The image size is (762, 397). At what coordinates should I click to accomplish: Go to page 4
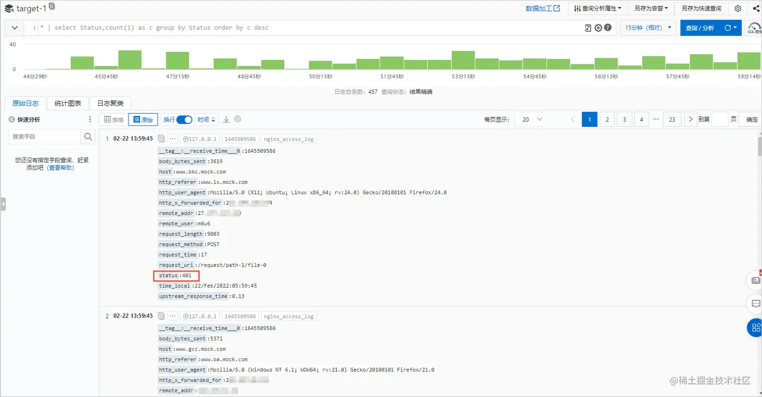642,119
